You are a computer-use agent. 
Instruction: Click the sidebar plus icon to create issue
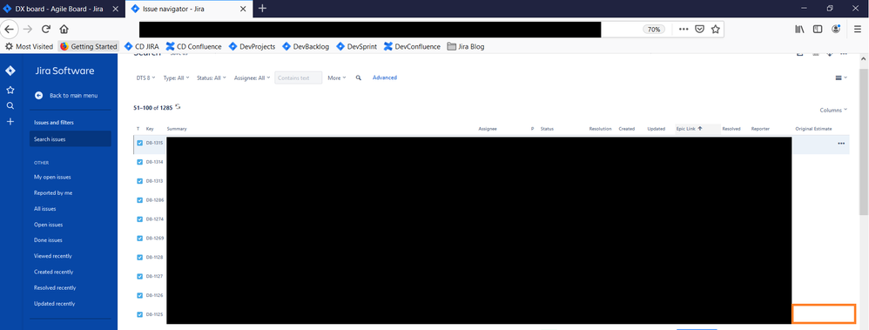(10, 121)
